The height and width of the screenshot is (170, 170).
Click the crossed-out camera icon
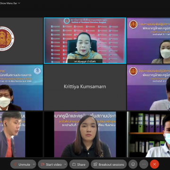pyautogui.click(x=42, y=164)
